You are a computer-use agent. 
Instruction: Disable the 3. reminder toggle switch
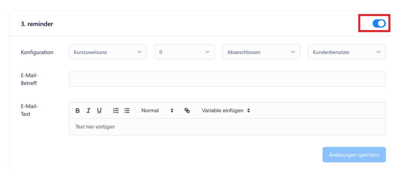[379, 24]
